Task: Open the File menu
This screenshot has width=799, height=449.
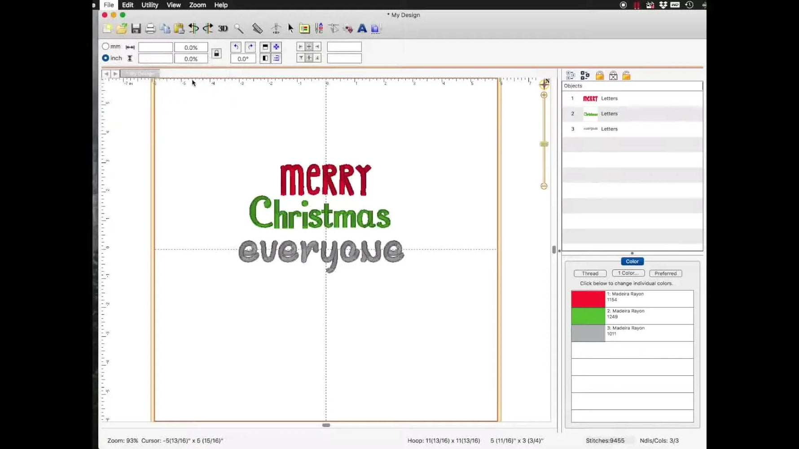Action: [109, 5]
